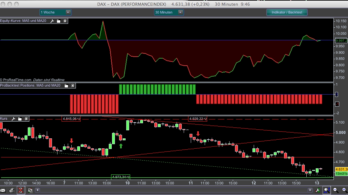Screen dimensions: 348x195
Task: Click the scroll-left arrow of the time scrollbar
Action: pos(37,190)
